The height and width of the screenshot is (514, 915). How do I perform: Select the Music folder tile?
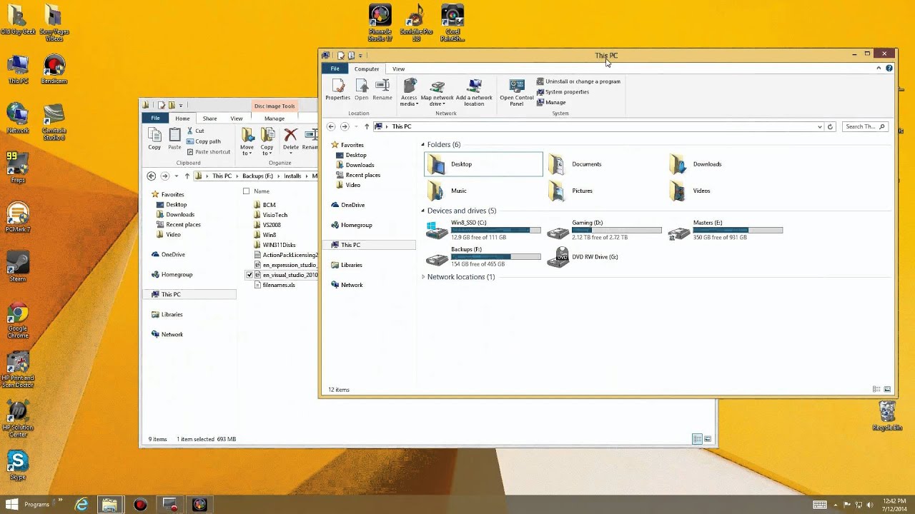483,191
